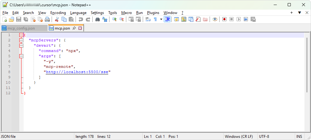Image resolution: width=311 pixels, height=140 pixels.
Task: Open Find with the binoculars icon
Action: [x=97, y=19]
